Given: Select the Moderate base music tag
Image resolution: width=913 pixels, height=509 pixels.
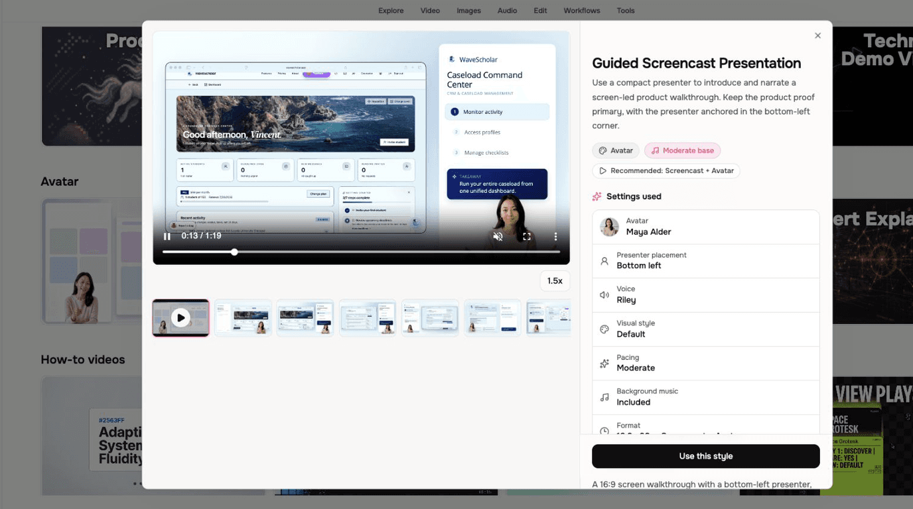Looking at the screenshot, I should click(x=682, y=150).
